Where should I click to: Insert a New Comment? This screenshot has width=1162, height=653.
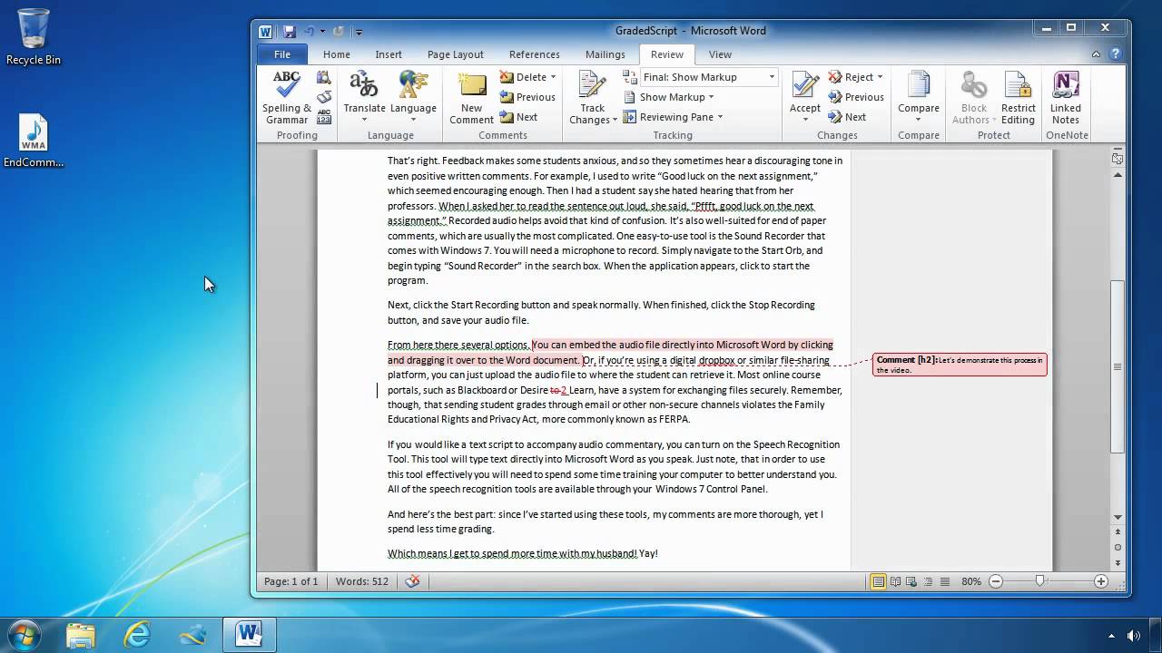pyautogui.click(x=472, y=97)
